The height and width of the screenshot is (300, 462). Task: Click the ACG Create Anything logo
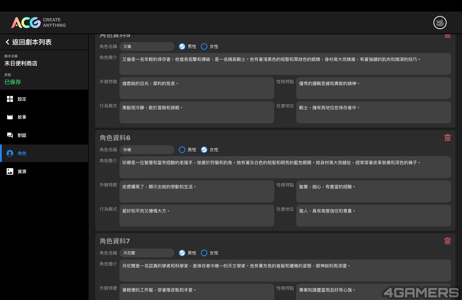click(38, 22)
